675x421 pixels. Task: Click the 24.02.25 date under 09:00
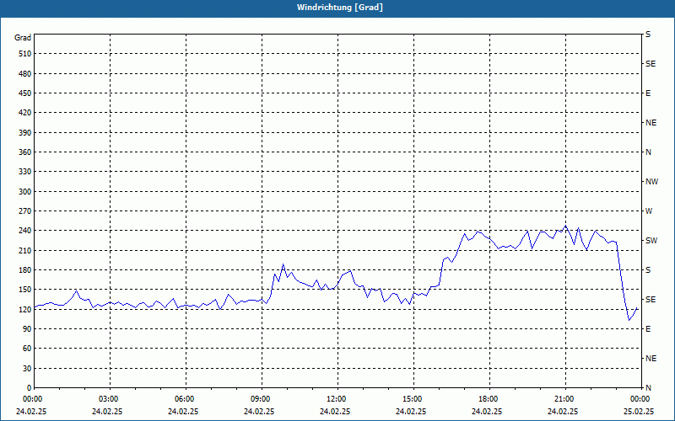point(259,412)
